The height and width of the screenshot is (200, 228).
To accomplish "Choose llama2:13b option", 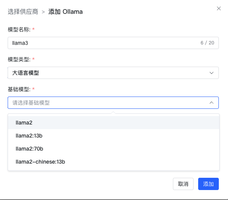I will coord(114,136).
